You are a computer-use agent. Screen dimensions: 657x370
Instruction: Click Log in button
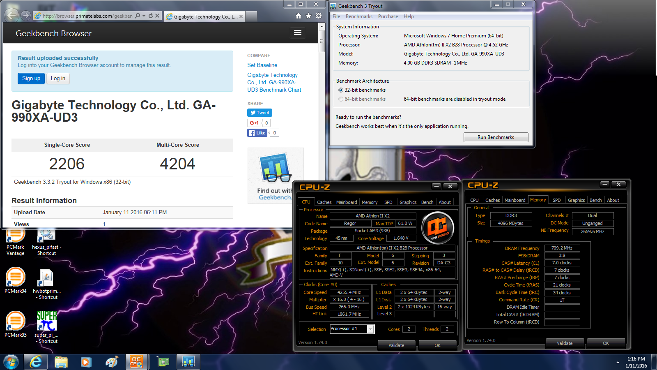58,79
